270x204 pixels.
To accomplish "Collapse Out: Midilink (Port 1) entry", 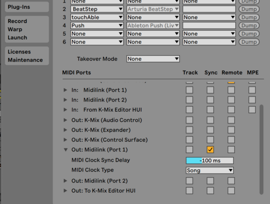I will coord(66,149).
